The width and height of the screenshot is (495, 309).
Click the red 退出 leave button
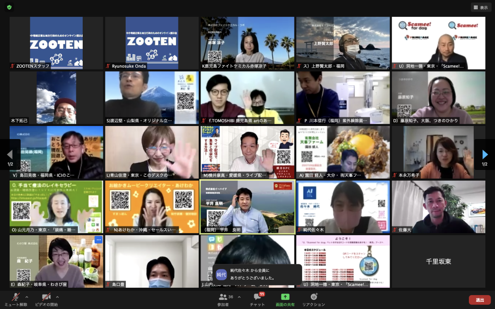pos(480,300)
